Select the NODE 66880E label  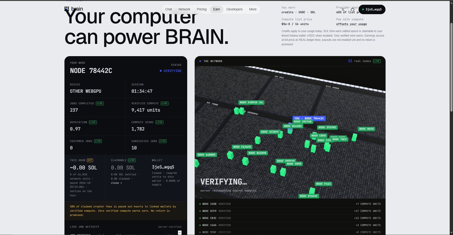tap(206, 155)
